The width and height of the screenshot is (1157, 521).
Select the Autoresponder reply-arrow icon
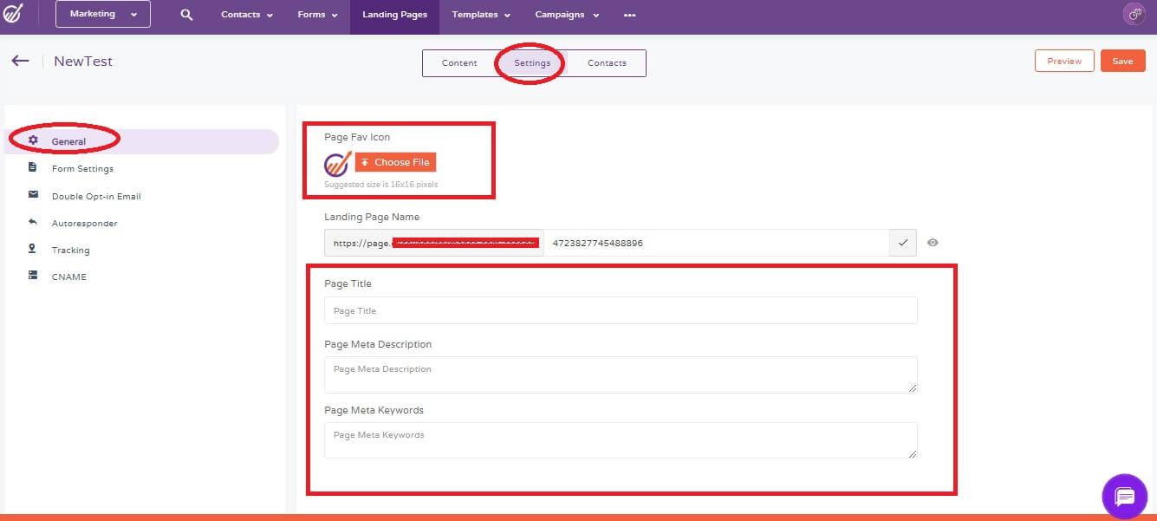[35, 223]
